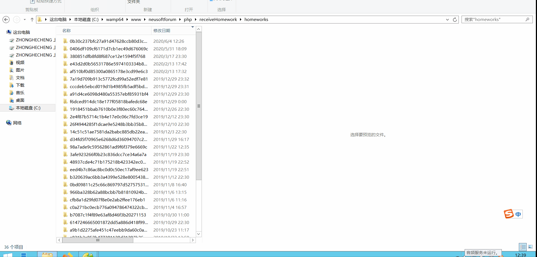Click the horizontal scrollbar thumb
Viewport: 537px width, 257px height.
coord(98,240)
